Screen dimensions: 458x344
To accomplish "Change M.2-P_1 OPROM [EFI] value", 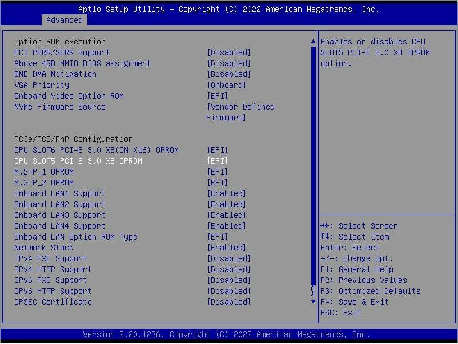I will click(x=218, y=172).
